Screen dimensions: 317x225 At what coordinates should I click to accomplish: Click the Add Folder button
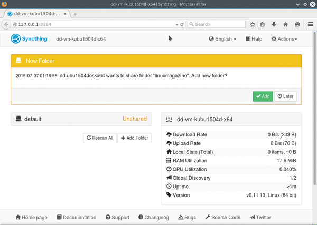[x=134, y=138]
